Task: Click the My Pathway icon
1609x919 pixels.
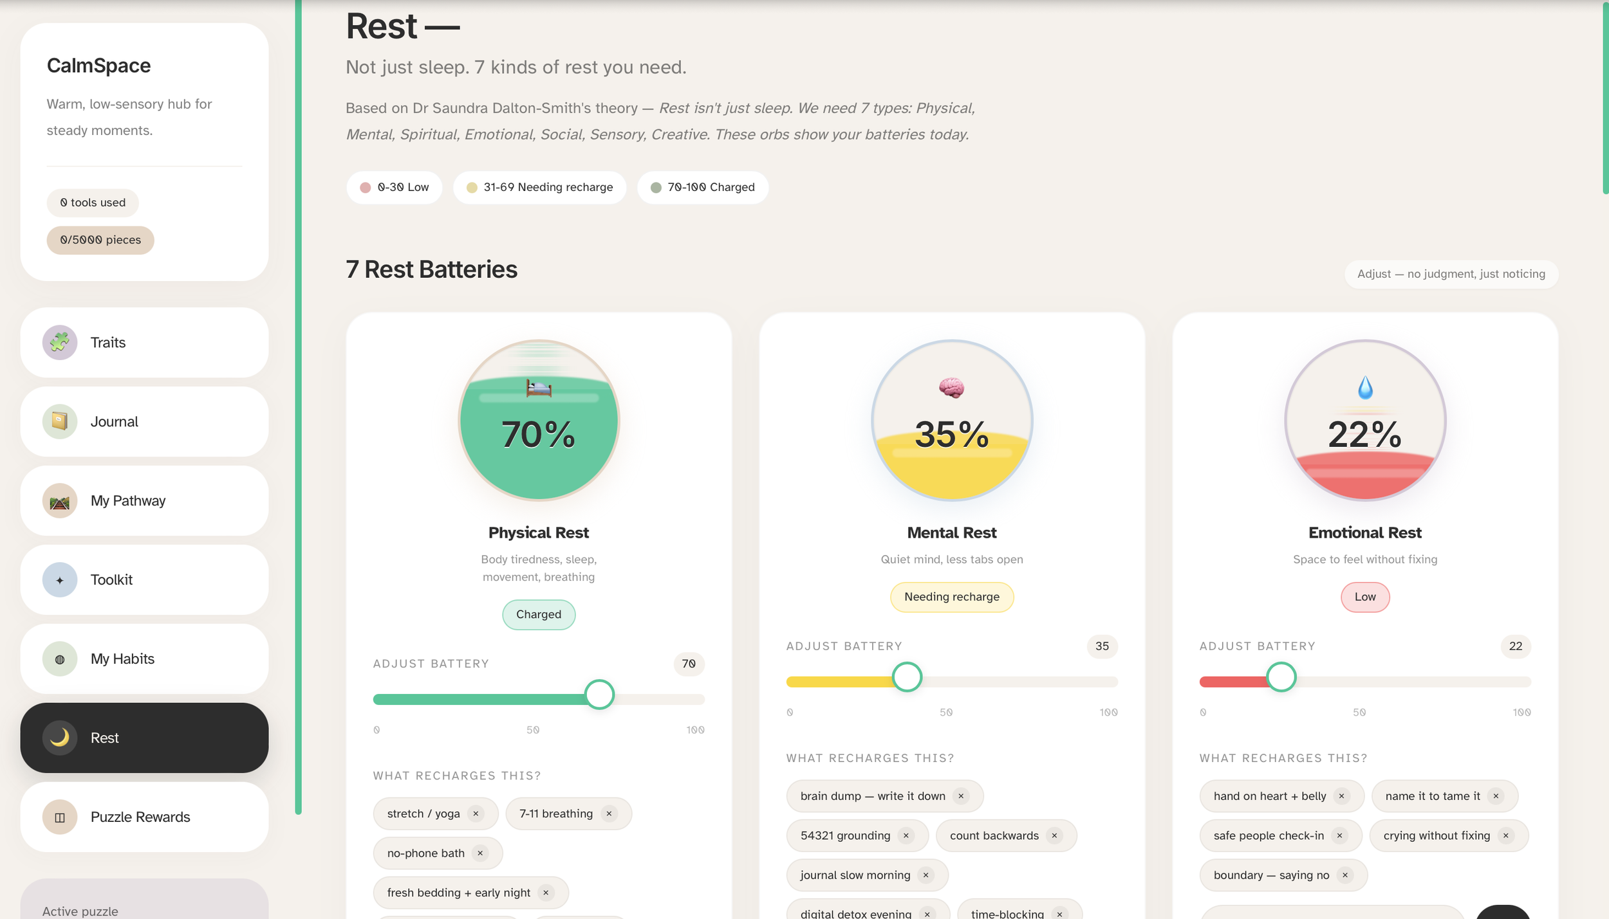Action: 60,500
